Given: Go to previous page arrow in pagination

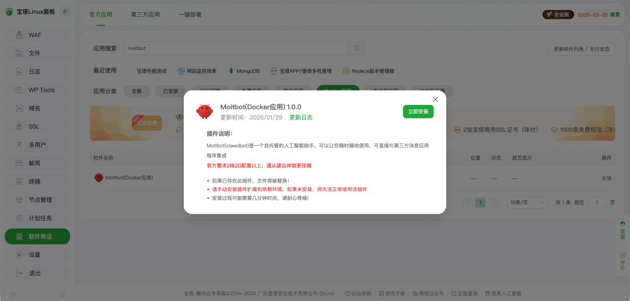Looking at the screenshot, I should coord(467,202).
